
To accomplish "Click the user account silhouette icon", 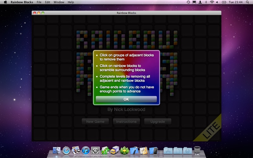I will [x=200, y=2].
